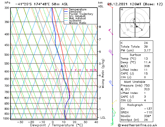Viewport: 165px width, 127px height.
Task: Click the Most Unstable CAPE (J) value 3
Action: click(145, 97)
